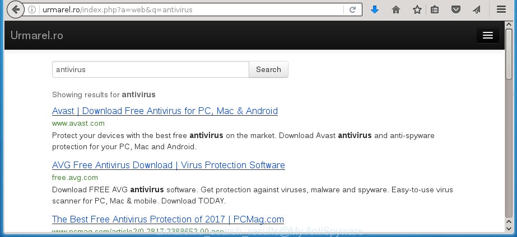Click the paper plane send icon
The image size is (517, 237).
click(477, 10)
